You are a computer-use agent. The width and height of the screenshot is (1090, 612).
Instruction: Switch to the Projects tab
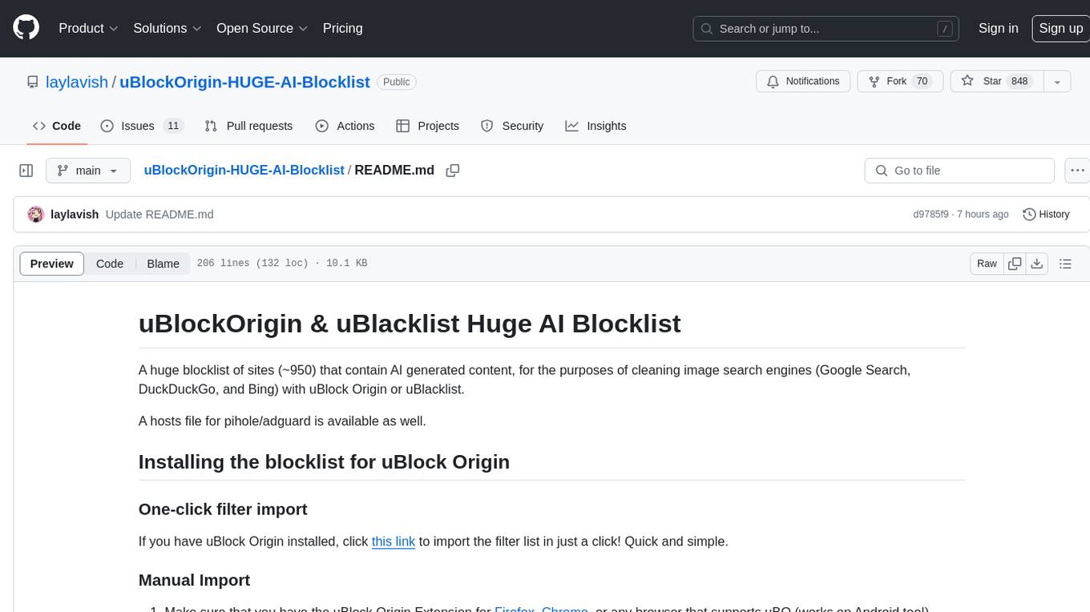(427, 126)
